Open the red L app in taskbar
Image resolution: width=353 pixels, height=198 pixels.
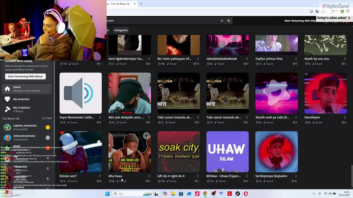click(229, 194)
